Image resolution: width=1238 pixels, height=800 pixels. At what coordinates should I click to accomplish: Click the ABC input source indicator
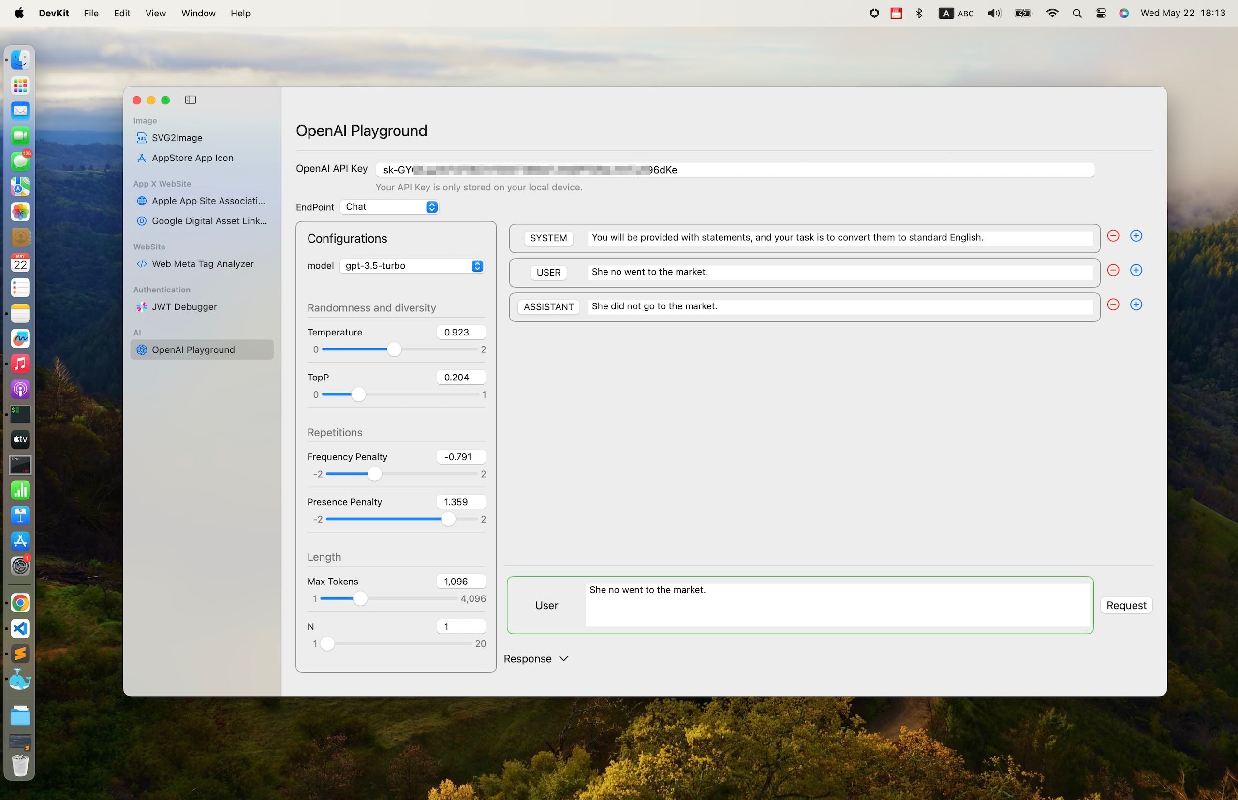pos(956,14)
